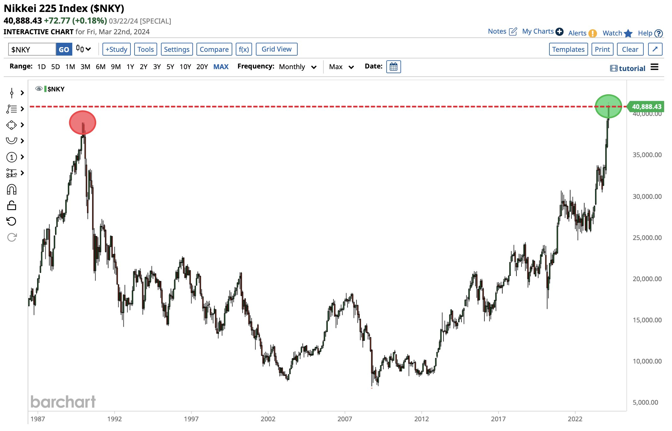
Task: Click the magnet snap mode icon
Action: (12, 189)
